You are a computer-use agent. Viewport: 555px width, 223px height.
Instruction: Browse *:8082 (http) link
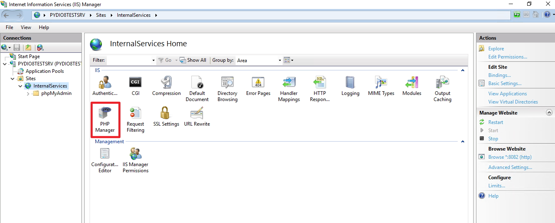coord(510,157)
